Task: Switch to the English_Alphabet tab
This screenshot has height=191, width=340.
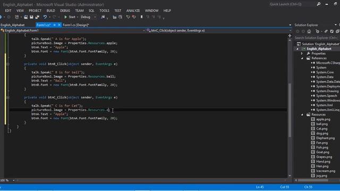Action: [13, 25]
